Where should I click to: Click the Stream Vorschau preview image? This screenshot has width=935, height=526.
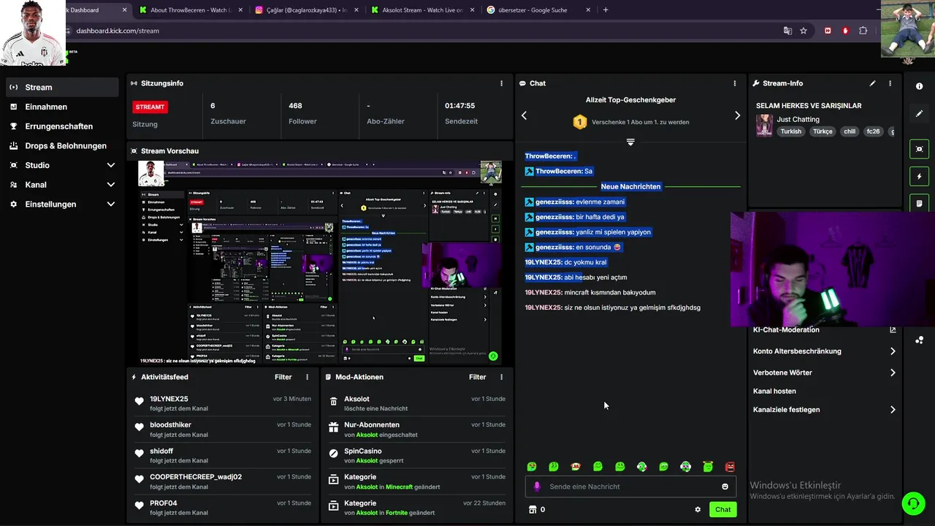point(320,263)
